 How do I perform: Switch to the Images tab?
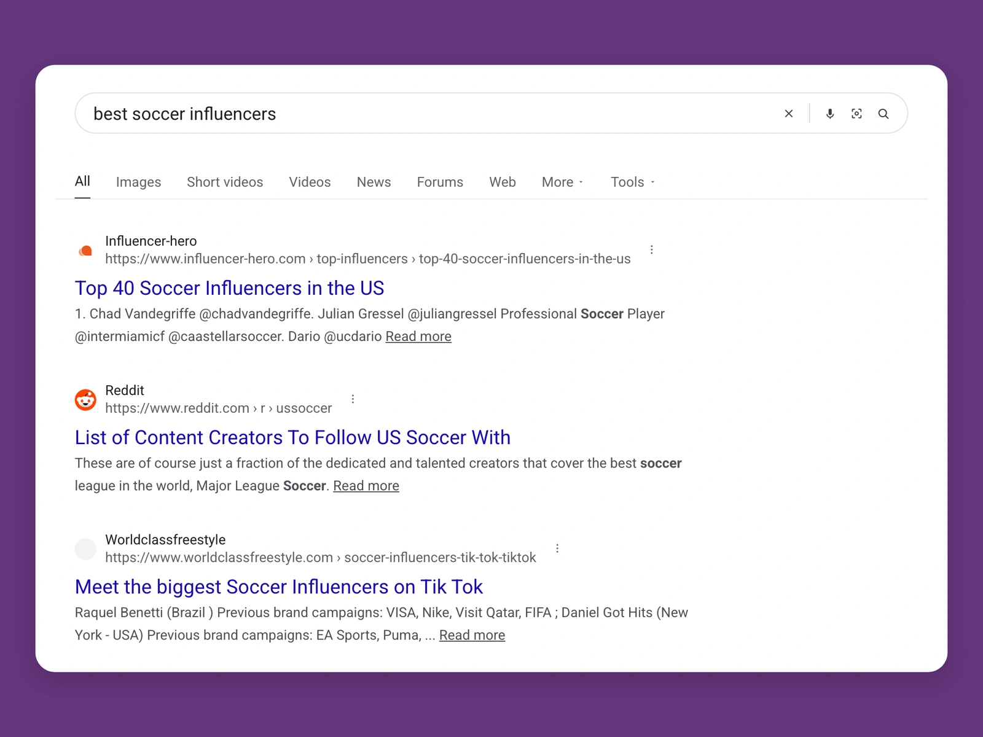coord(138,182)
